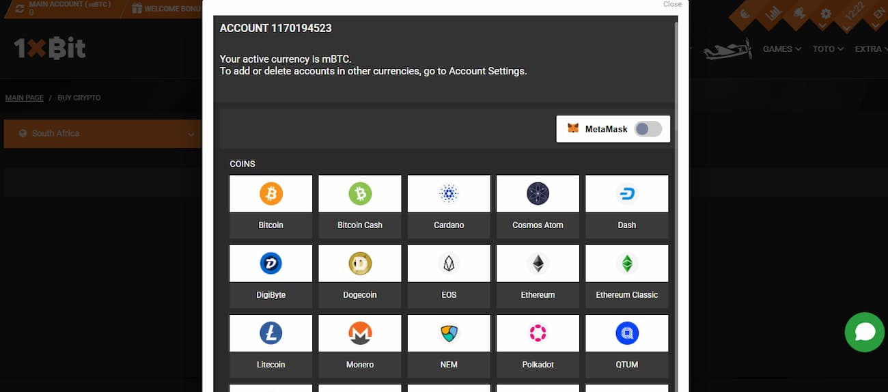Viewport: 888px width, 392px height.
Task: Pick the Dogecoin coin tile
Action: 360,276
